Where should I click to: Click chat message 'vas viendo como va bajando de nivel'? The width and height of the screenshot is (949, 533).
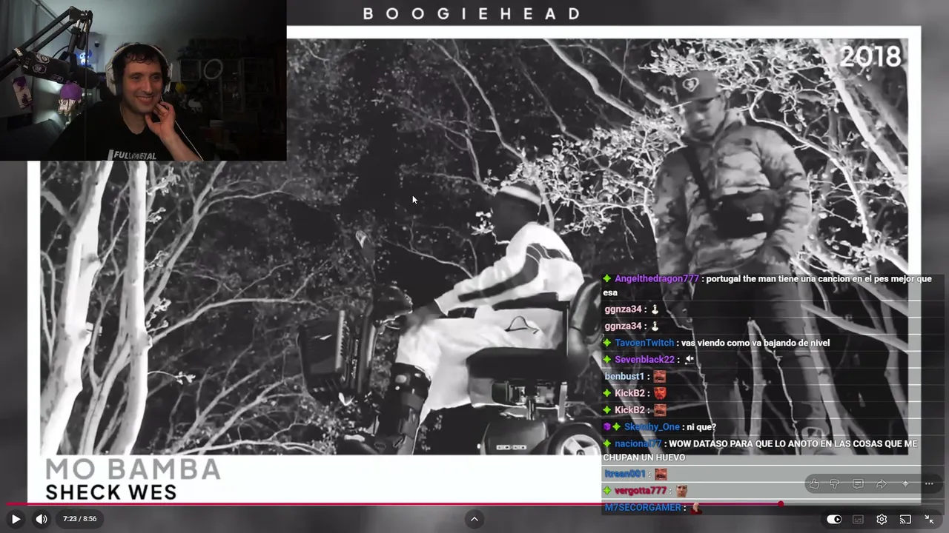point(755,343)
